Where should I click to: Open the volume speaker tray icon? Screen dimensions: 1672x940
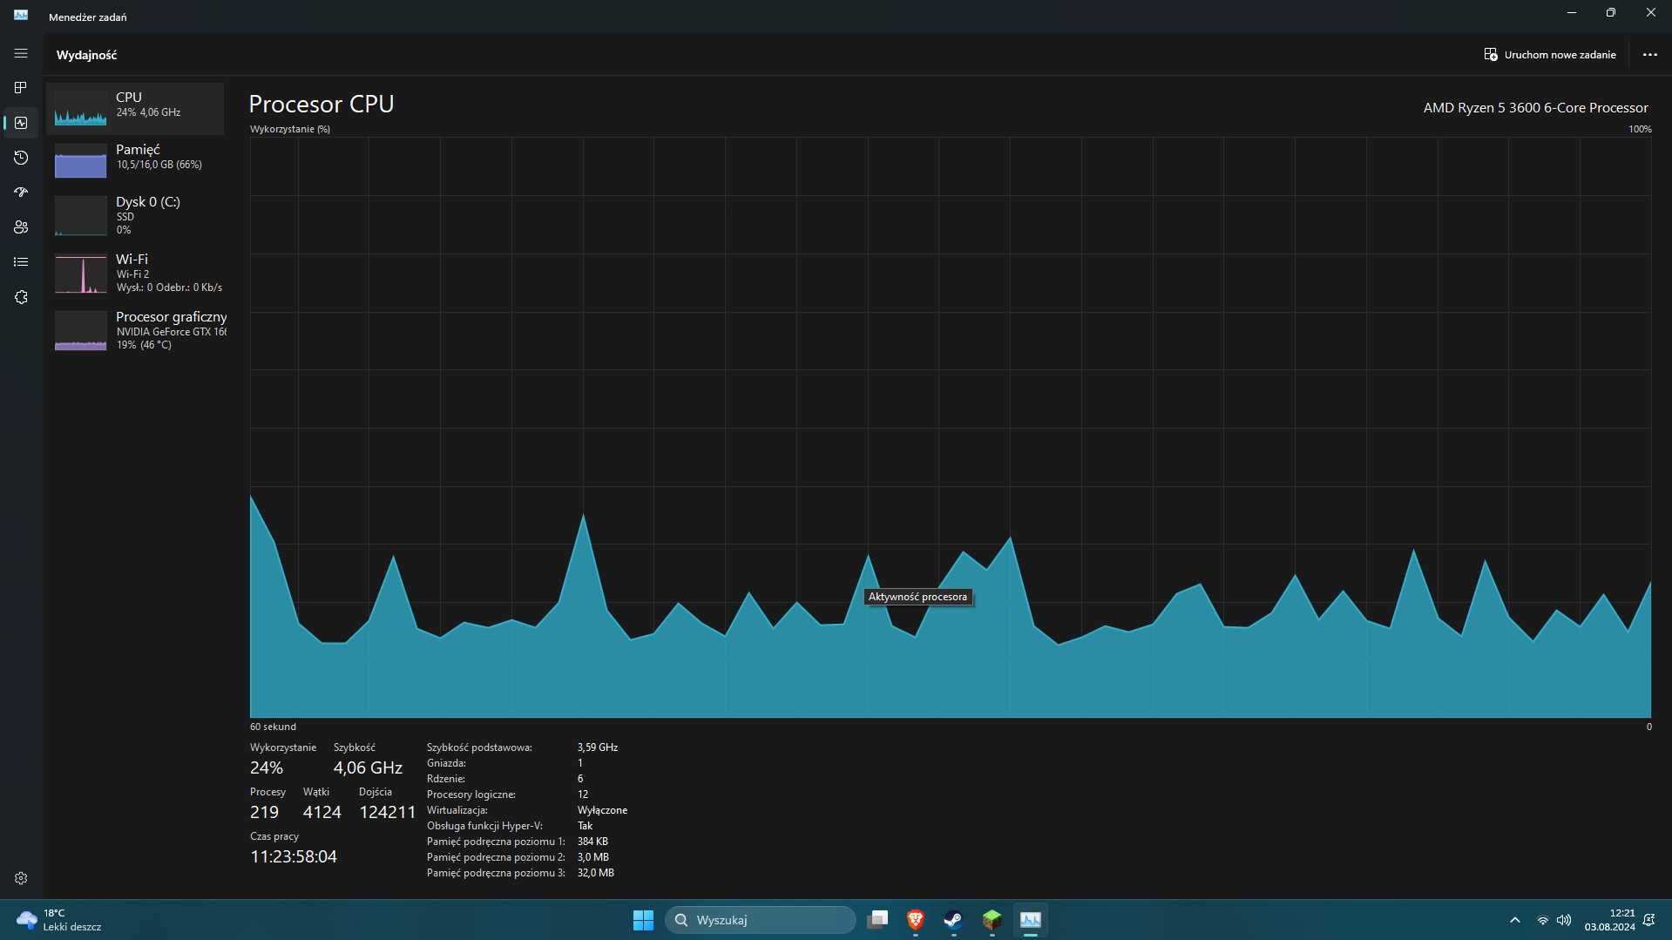[x=1564, y=920]
